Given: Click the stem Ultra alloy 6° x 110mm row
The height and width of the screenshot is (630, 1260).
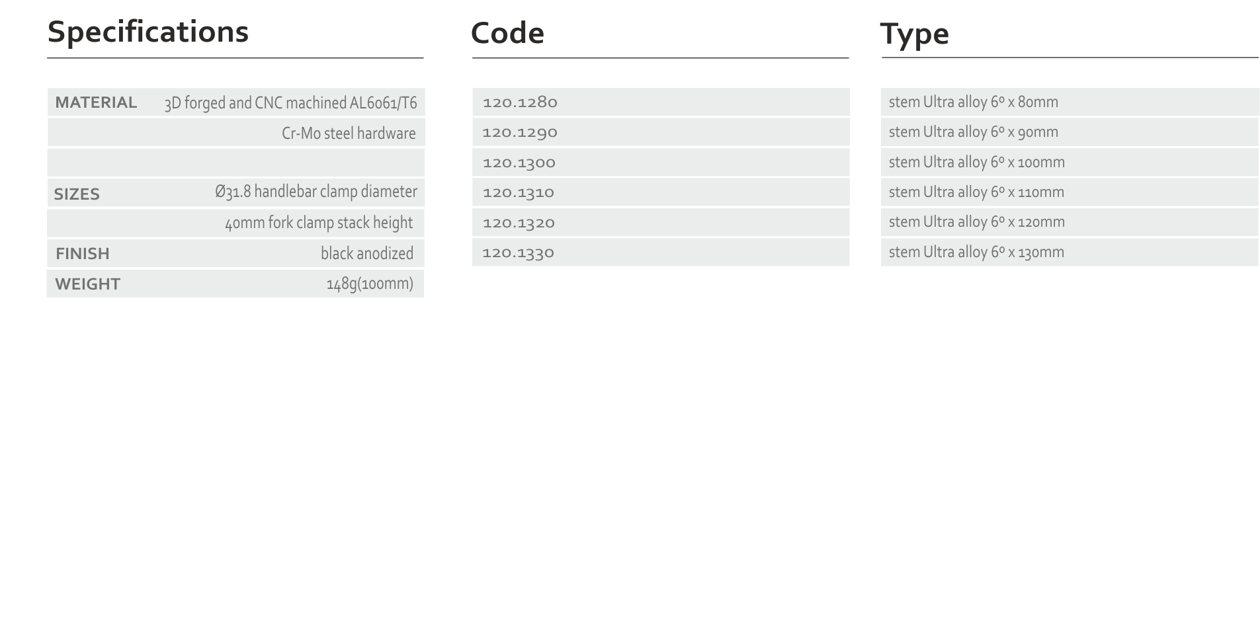Looking at the screenshot, I should (1070, 192).
